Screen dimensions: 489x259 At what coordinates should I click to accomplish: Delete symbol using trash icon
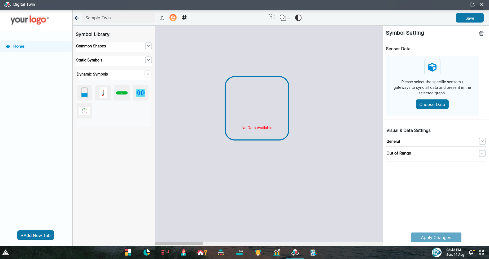coord(481,33)
